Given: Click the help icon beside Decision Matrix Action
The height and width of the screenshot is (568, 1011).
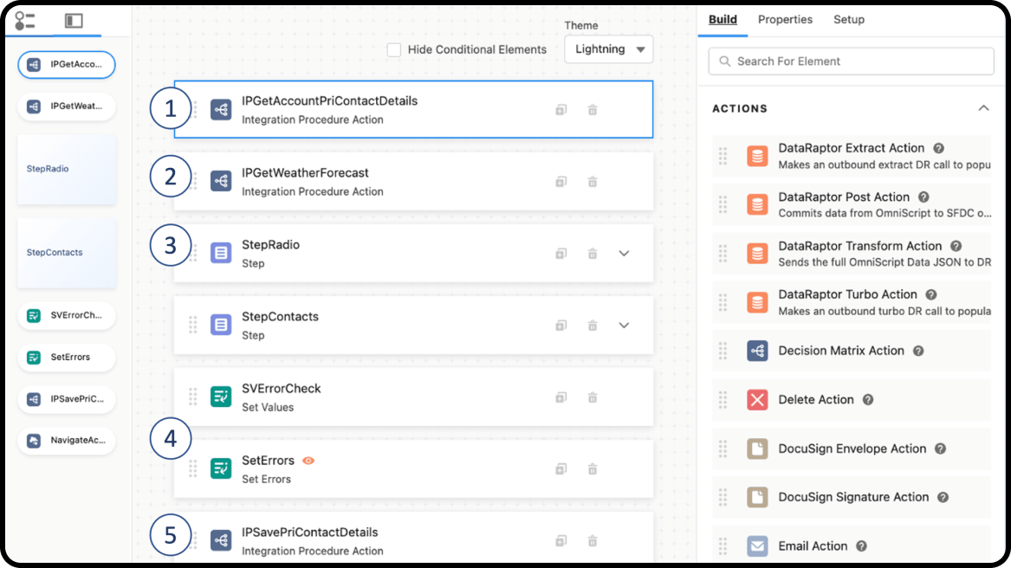Looking at the screenshot, I should (x=918, y=351).
